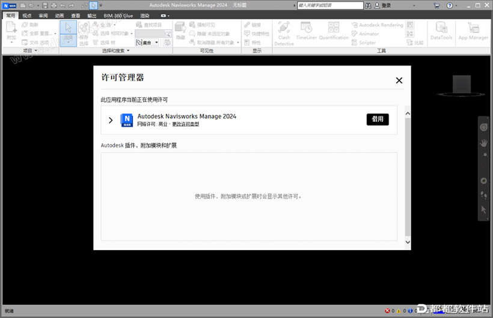Click the large 选择 (Select) arrow tool
Image resolution: width=493 pixels, height=318 pixels.
(x=68, y=33)
